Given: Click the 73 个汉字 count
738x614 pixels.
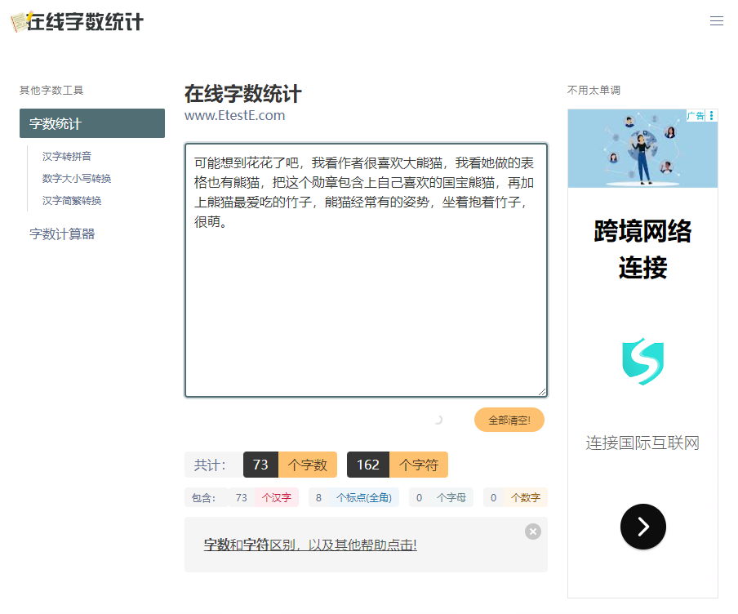Looking at the screenshot, I should pos(264,498).
